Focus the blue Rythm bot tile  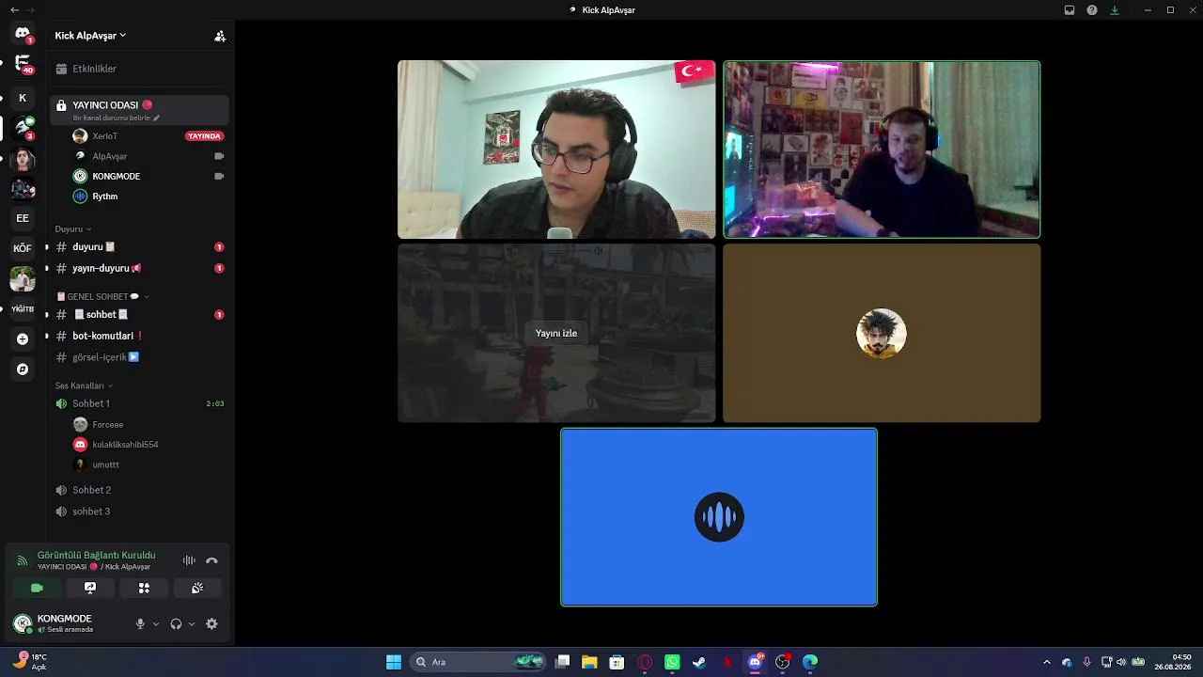[719, 517]
